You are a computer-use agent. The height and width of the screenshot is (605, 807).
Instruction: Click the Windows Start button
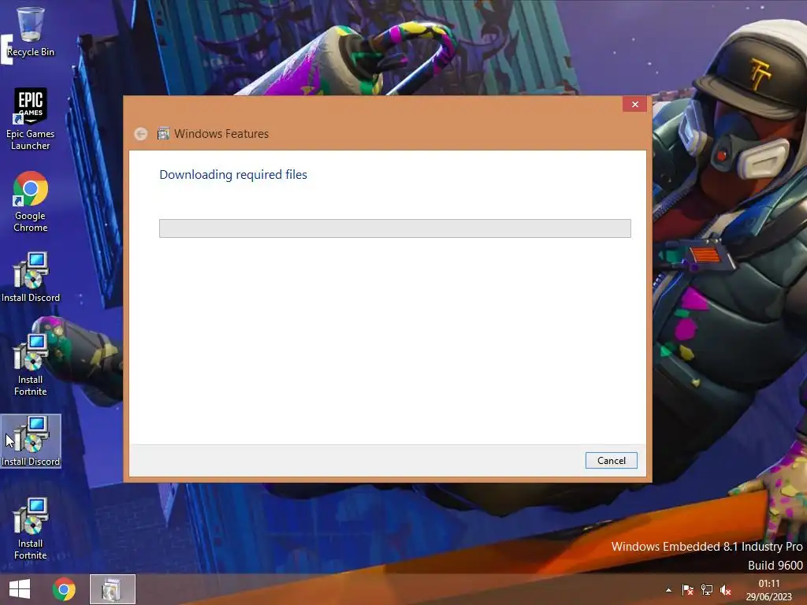click(20, 589)
